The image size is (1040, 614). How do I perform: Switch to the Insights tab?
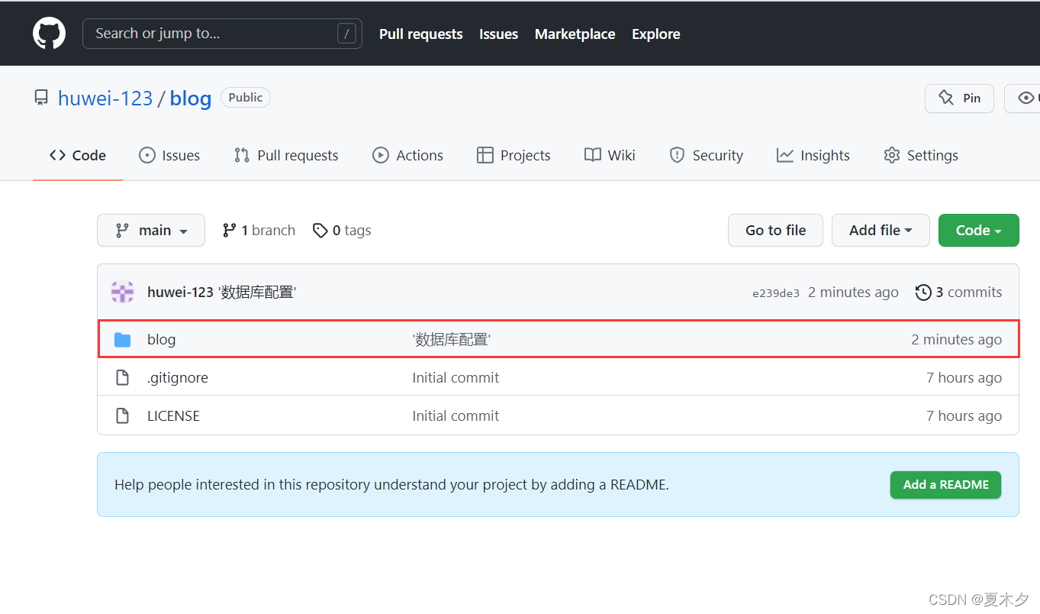[x=813, y=155]
